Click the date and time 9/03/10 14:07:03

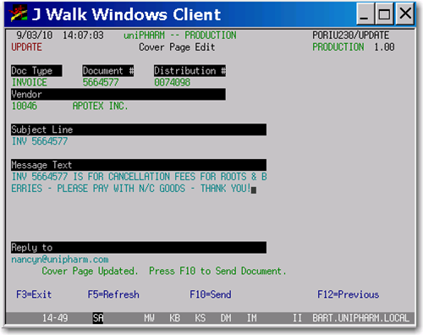click(60, 36)
